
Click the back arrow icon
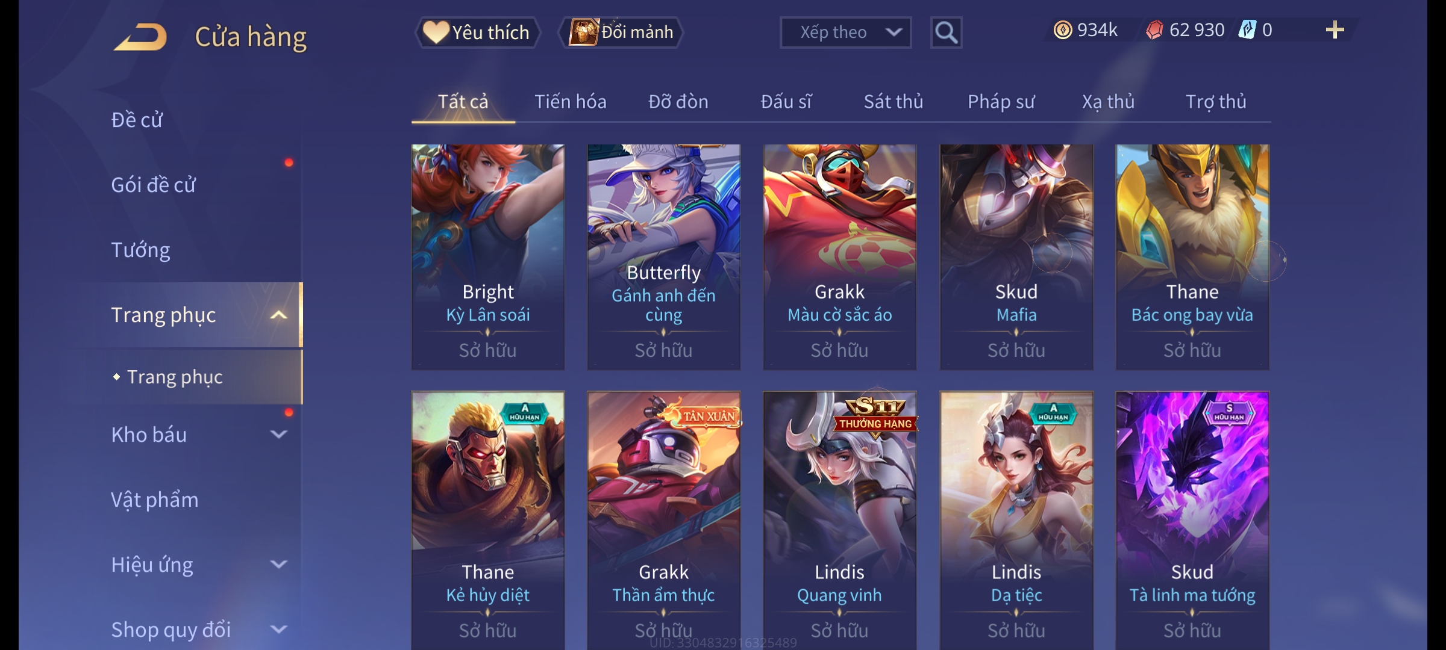pyautogui.click(x=140, y=37)
